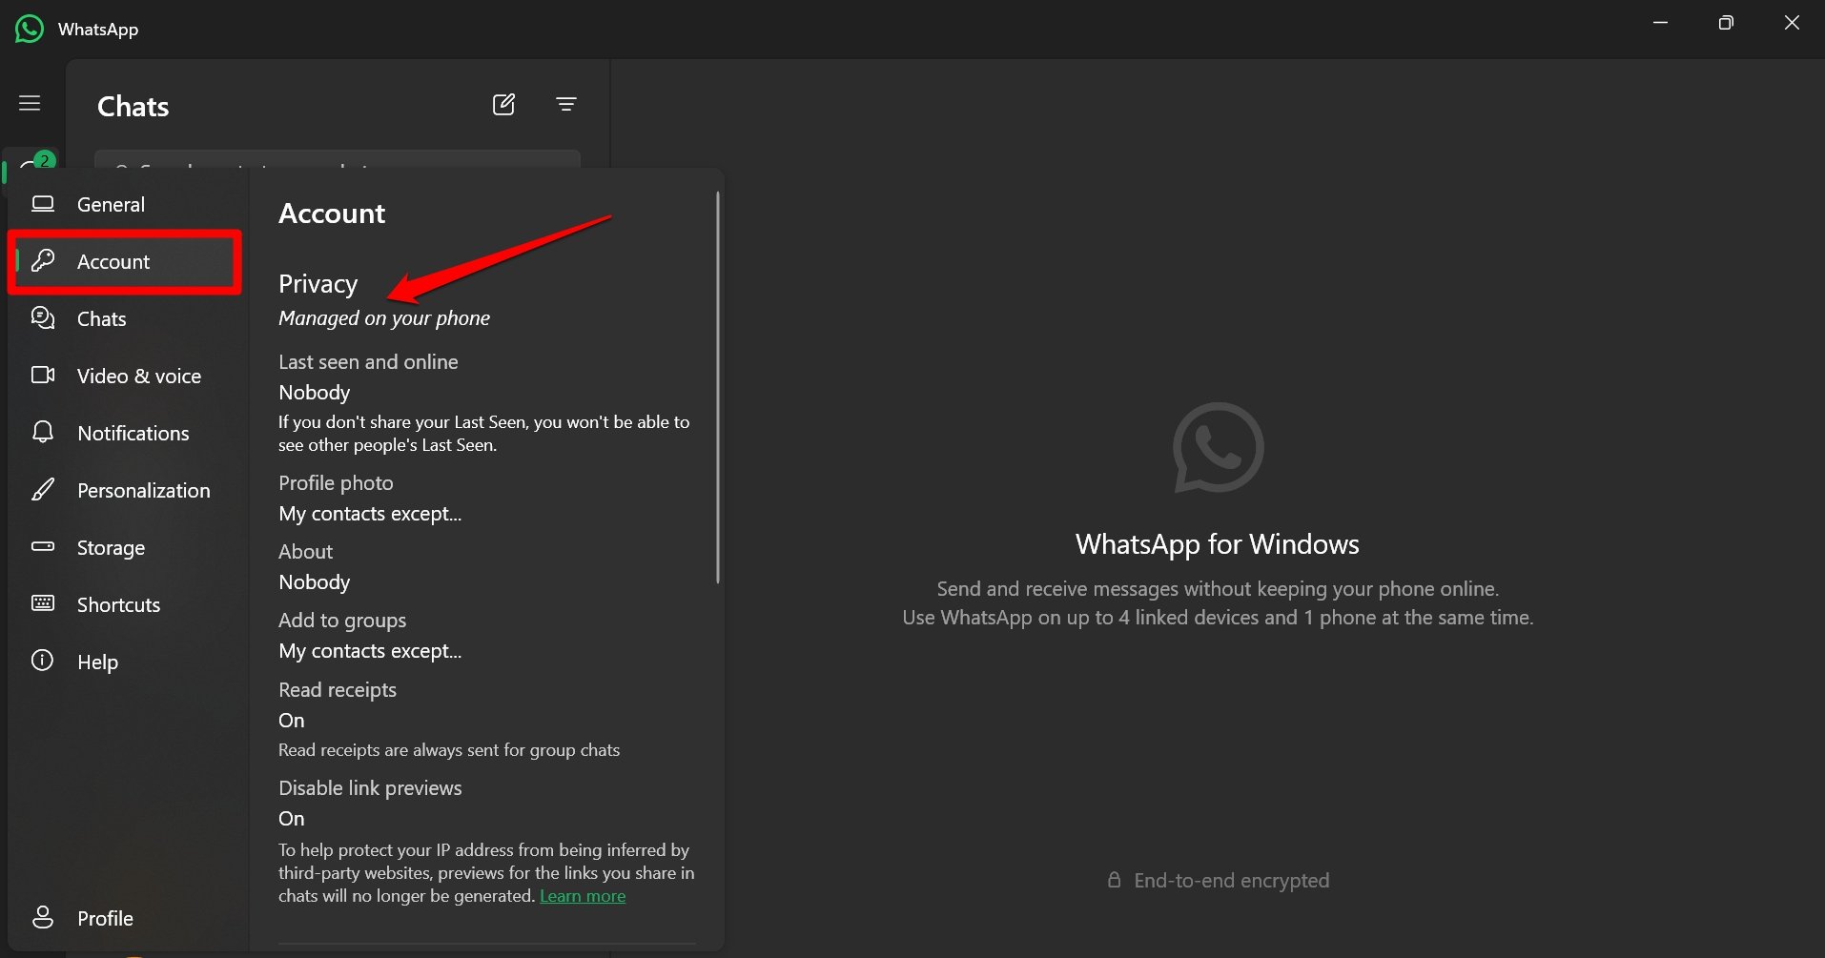This screenshot has width=1825, height=958.
Task: Click the chat search field
Action: (337, 159)
